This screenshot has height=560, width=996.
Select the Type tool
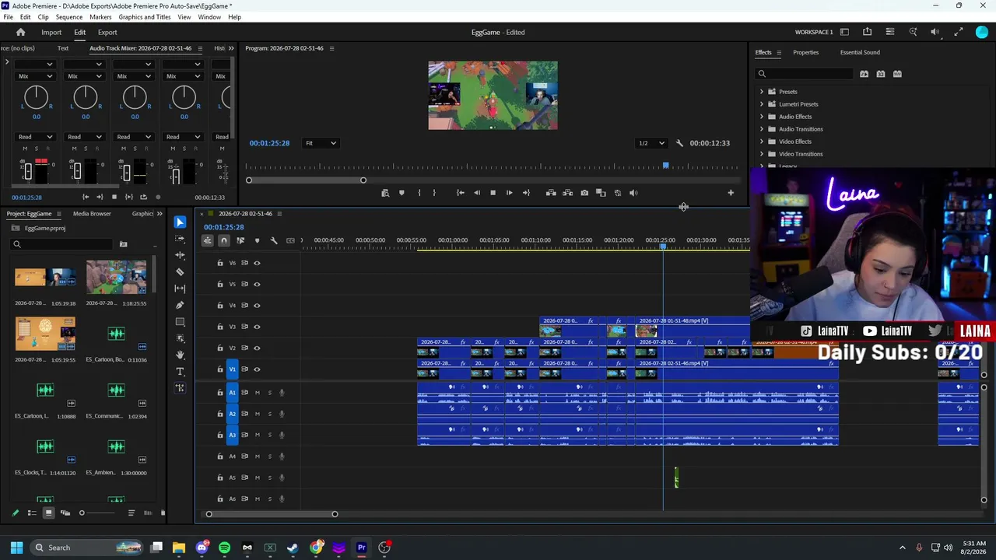coord(180,372)
